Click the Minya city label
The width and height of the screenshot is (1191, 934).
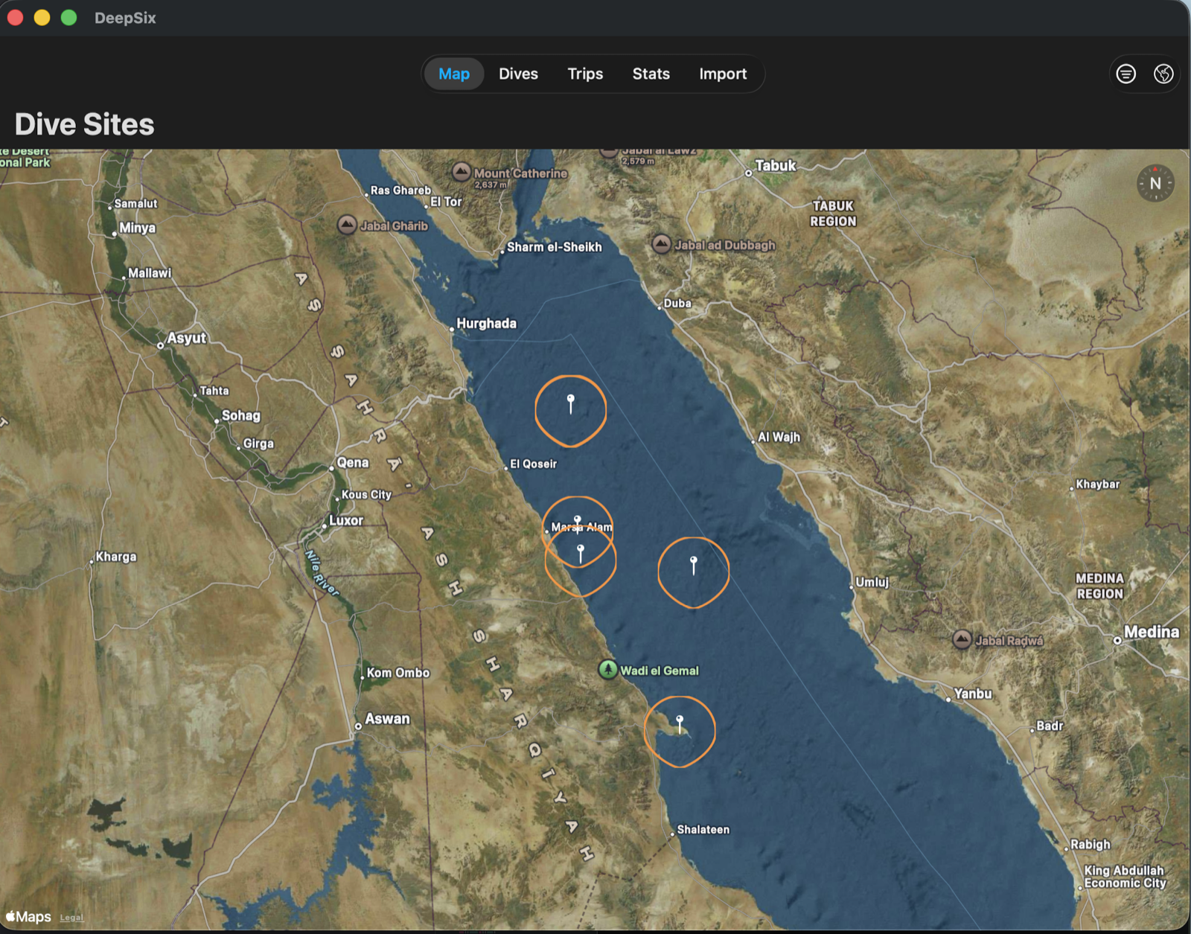(x=138, y=228)
